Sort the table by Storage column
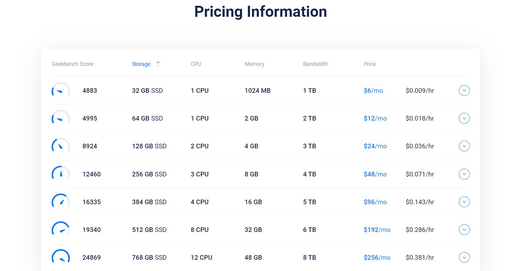 pyautogui.click(x=141, y=64)
